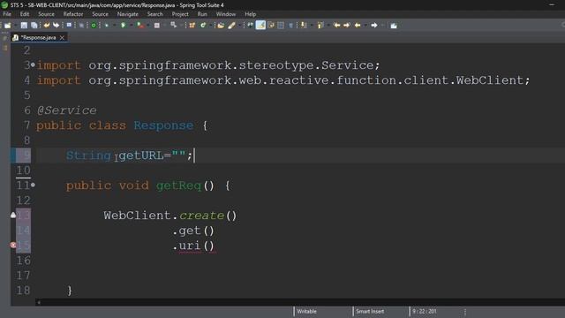Viewport: 565px width, 318px height.
Task: Click the Smart Insert status bar field
Action: click(x=370, y=311)
